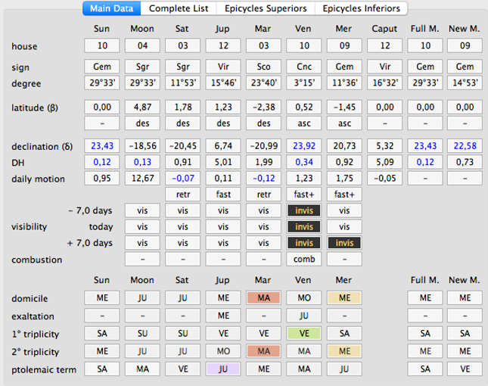Click the New Moon declination value 22,58

pyautogui.click(x=465, y=145)
